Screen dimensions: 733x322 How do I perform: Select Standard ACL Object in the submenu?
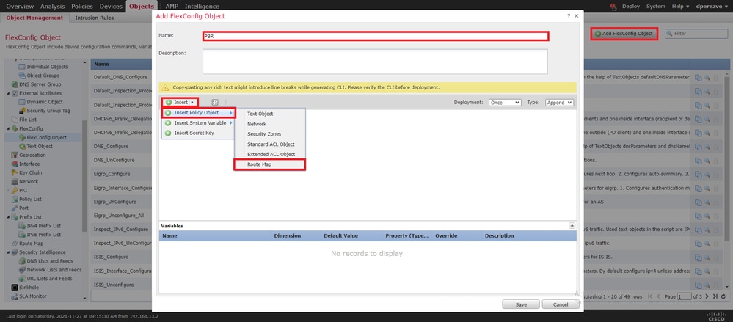[269, 144]
